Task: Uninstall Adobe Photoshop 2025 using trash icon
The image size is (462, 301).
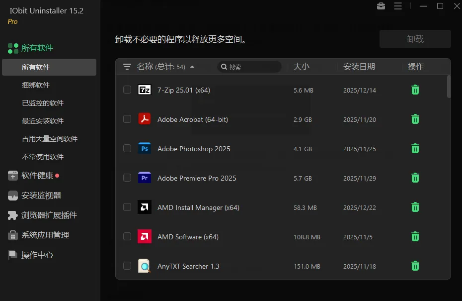Action: [415, 148]
